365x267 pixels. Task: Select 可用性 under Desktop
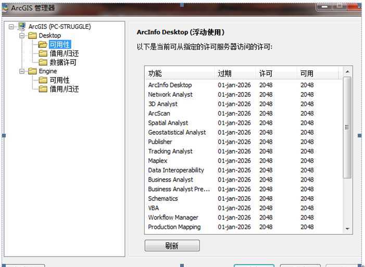click(x=60, y=44)
